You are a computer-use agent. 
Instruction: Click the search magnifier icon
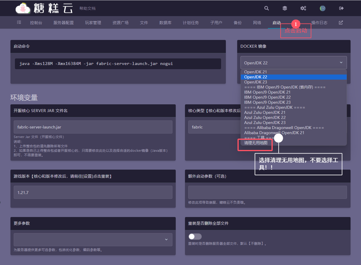(266, 8)
